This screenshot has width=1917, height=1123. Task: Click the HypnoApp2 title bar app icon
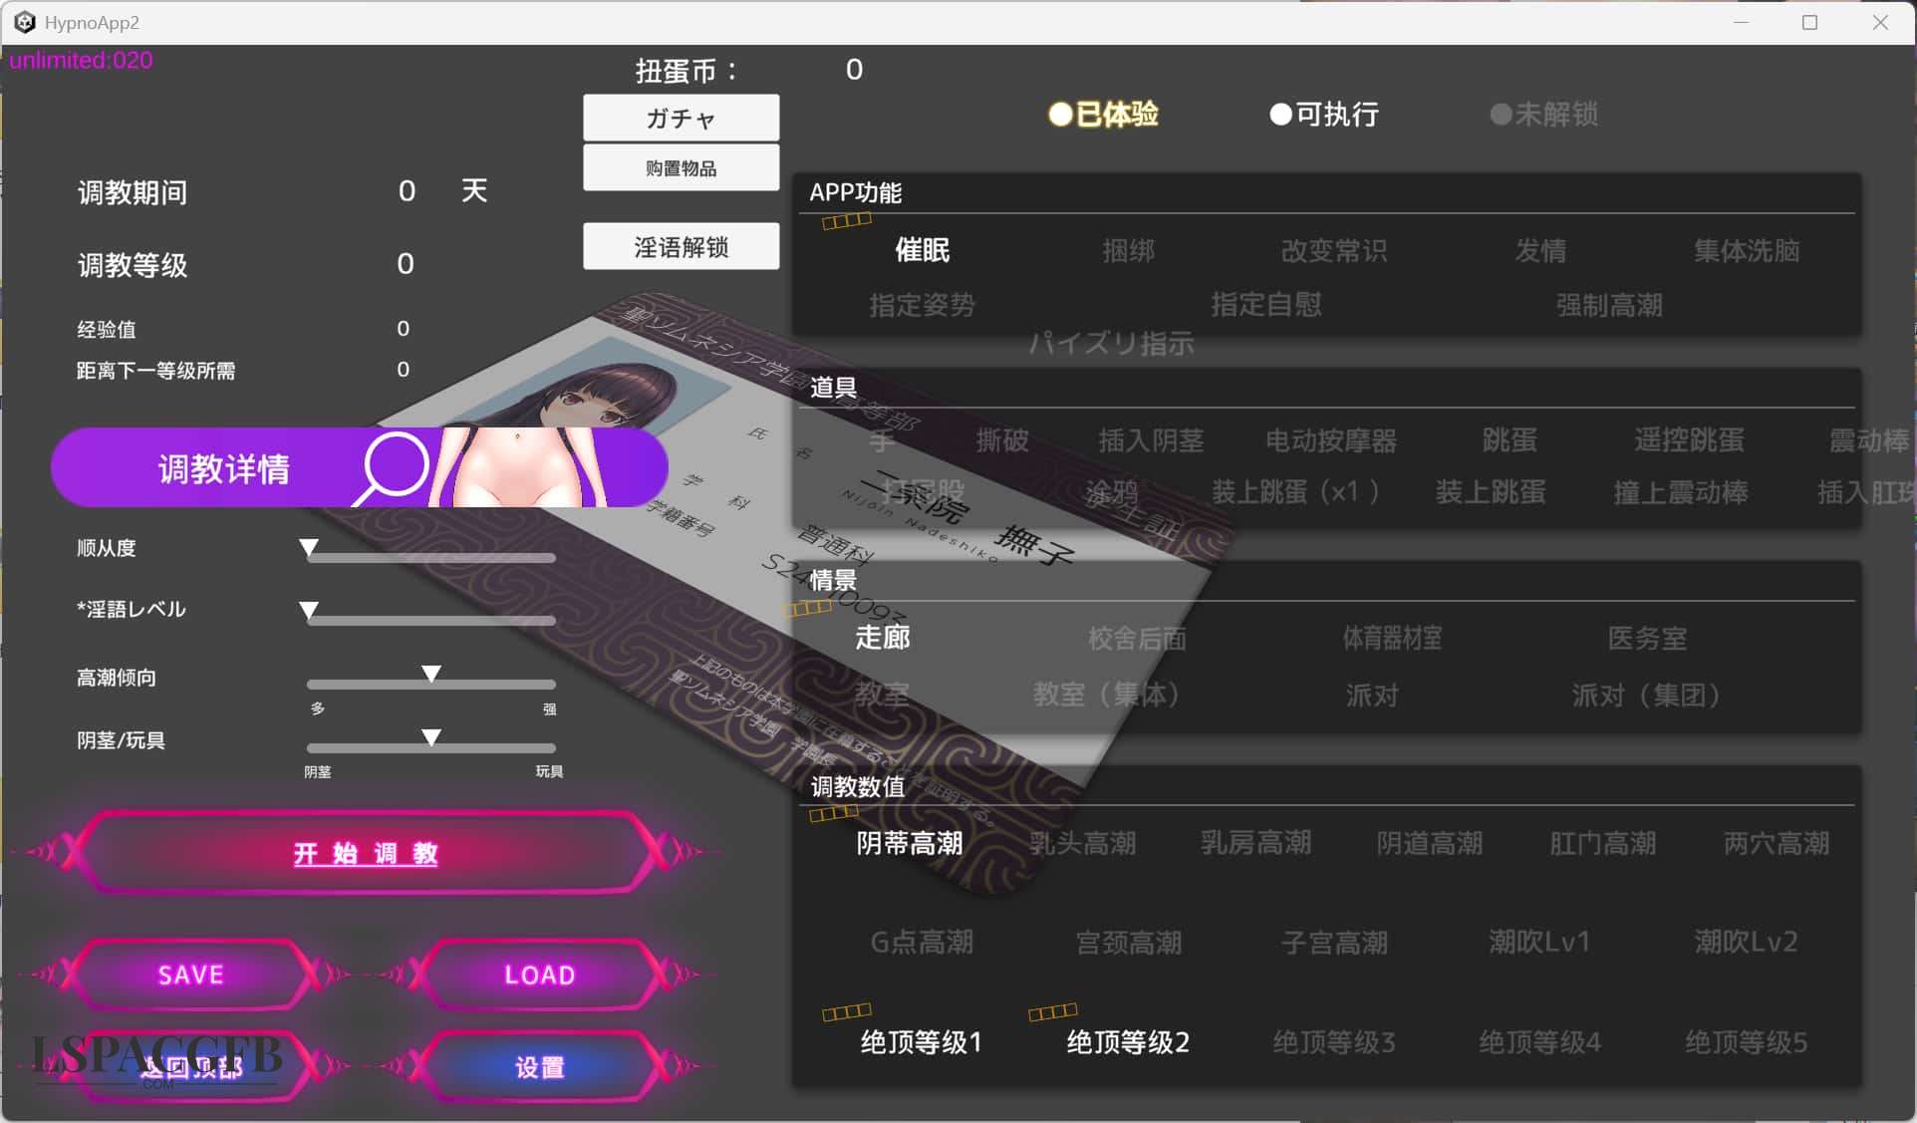tap(24, 22)
